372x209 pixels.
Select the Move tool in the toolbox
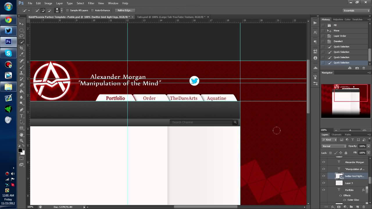point(22,24)
